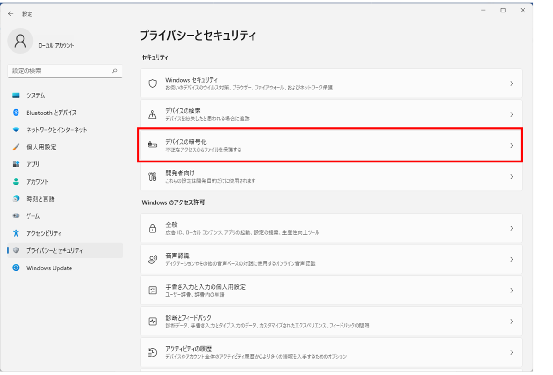553x375 pixels.
Task: Open 全般 settings using its chevron
Action: coord(512,228)
